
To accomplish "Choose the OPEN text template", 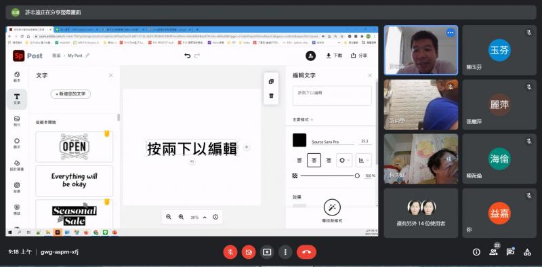I will click(x=75, y=147).
